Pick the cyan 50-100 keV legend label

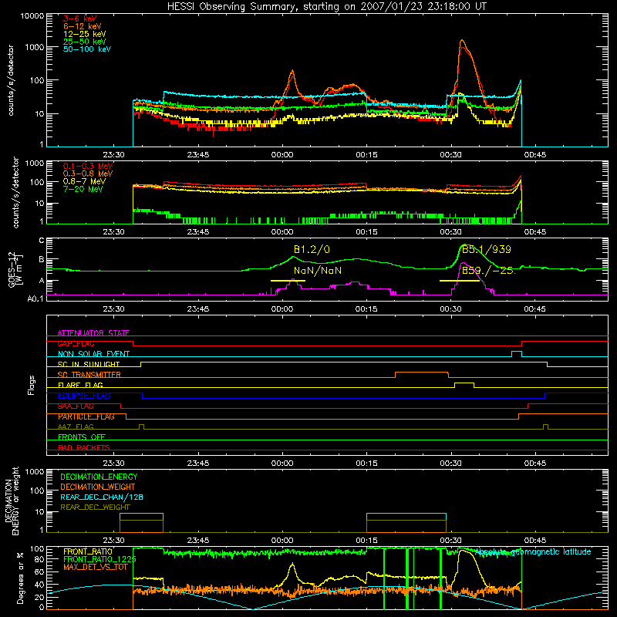pyautogui.click(x=87, y=49)
